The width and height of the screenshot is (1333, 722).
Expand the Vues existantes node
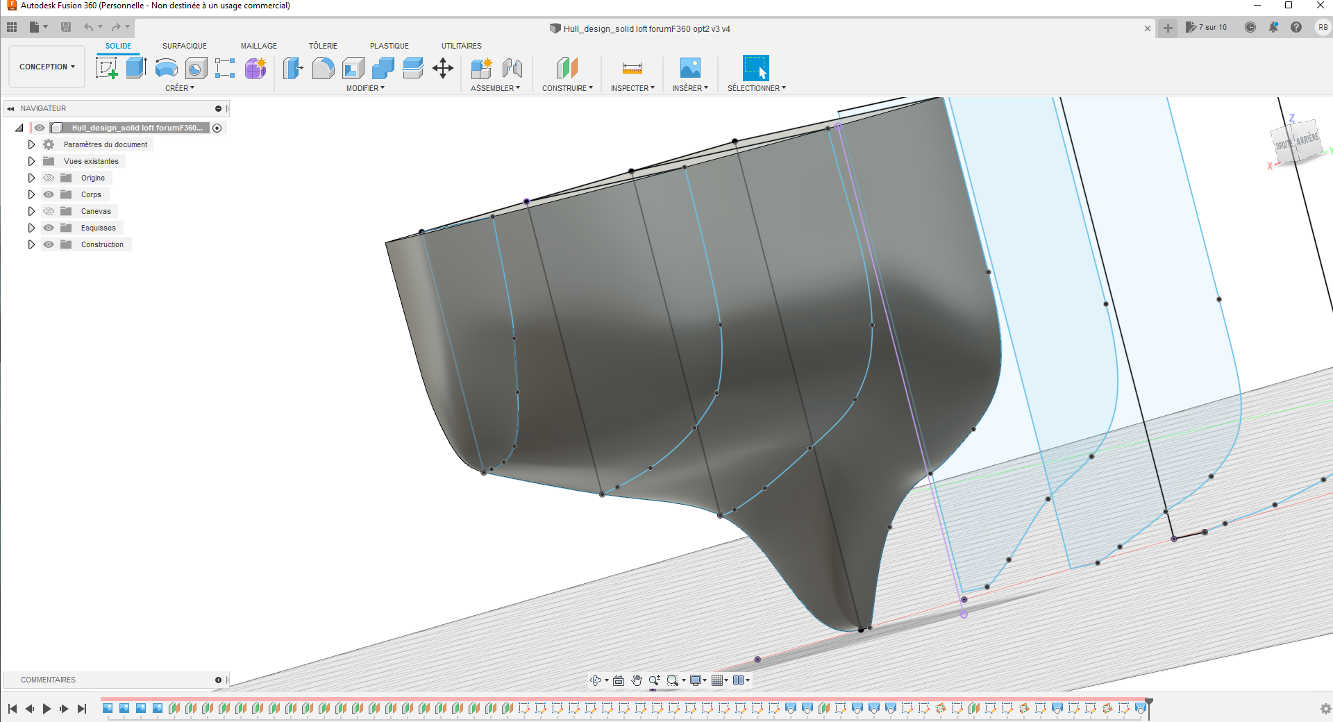click(x=31, y=161)
